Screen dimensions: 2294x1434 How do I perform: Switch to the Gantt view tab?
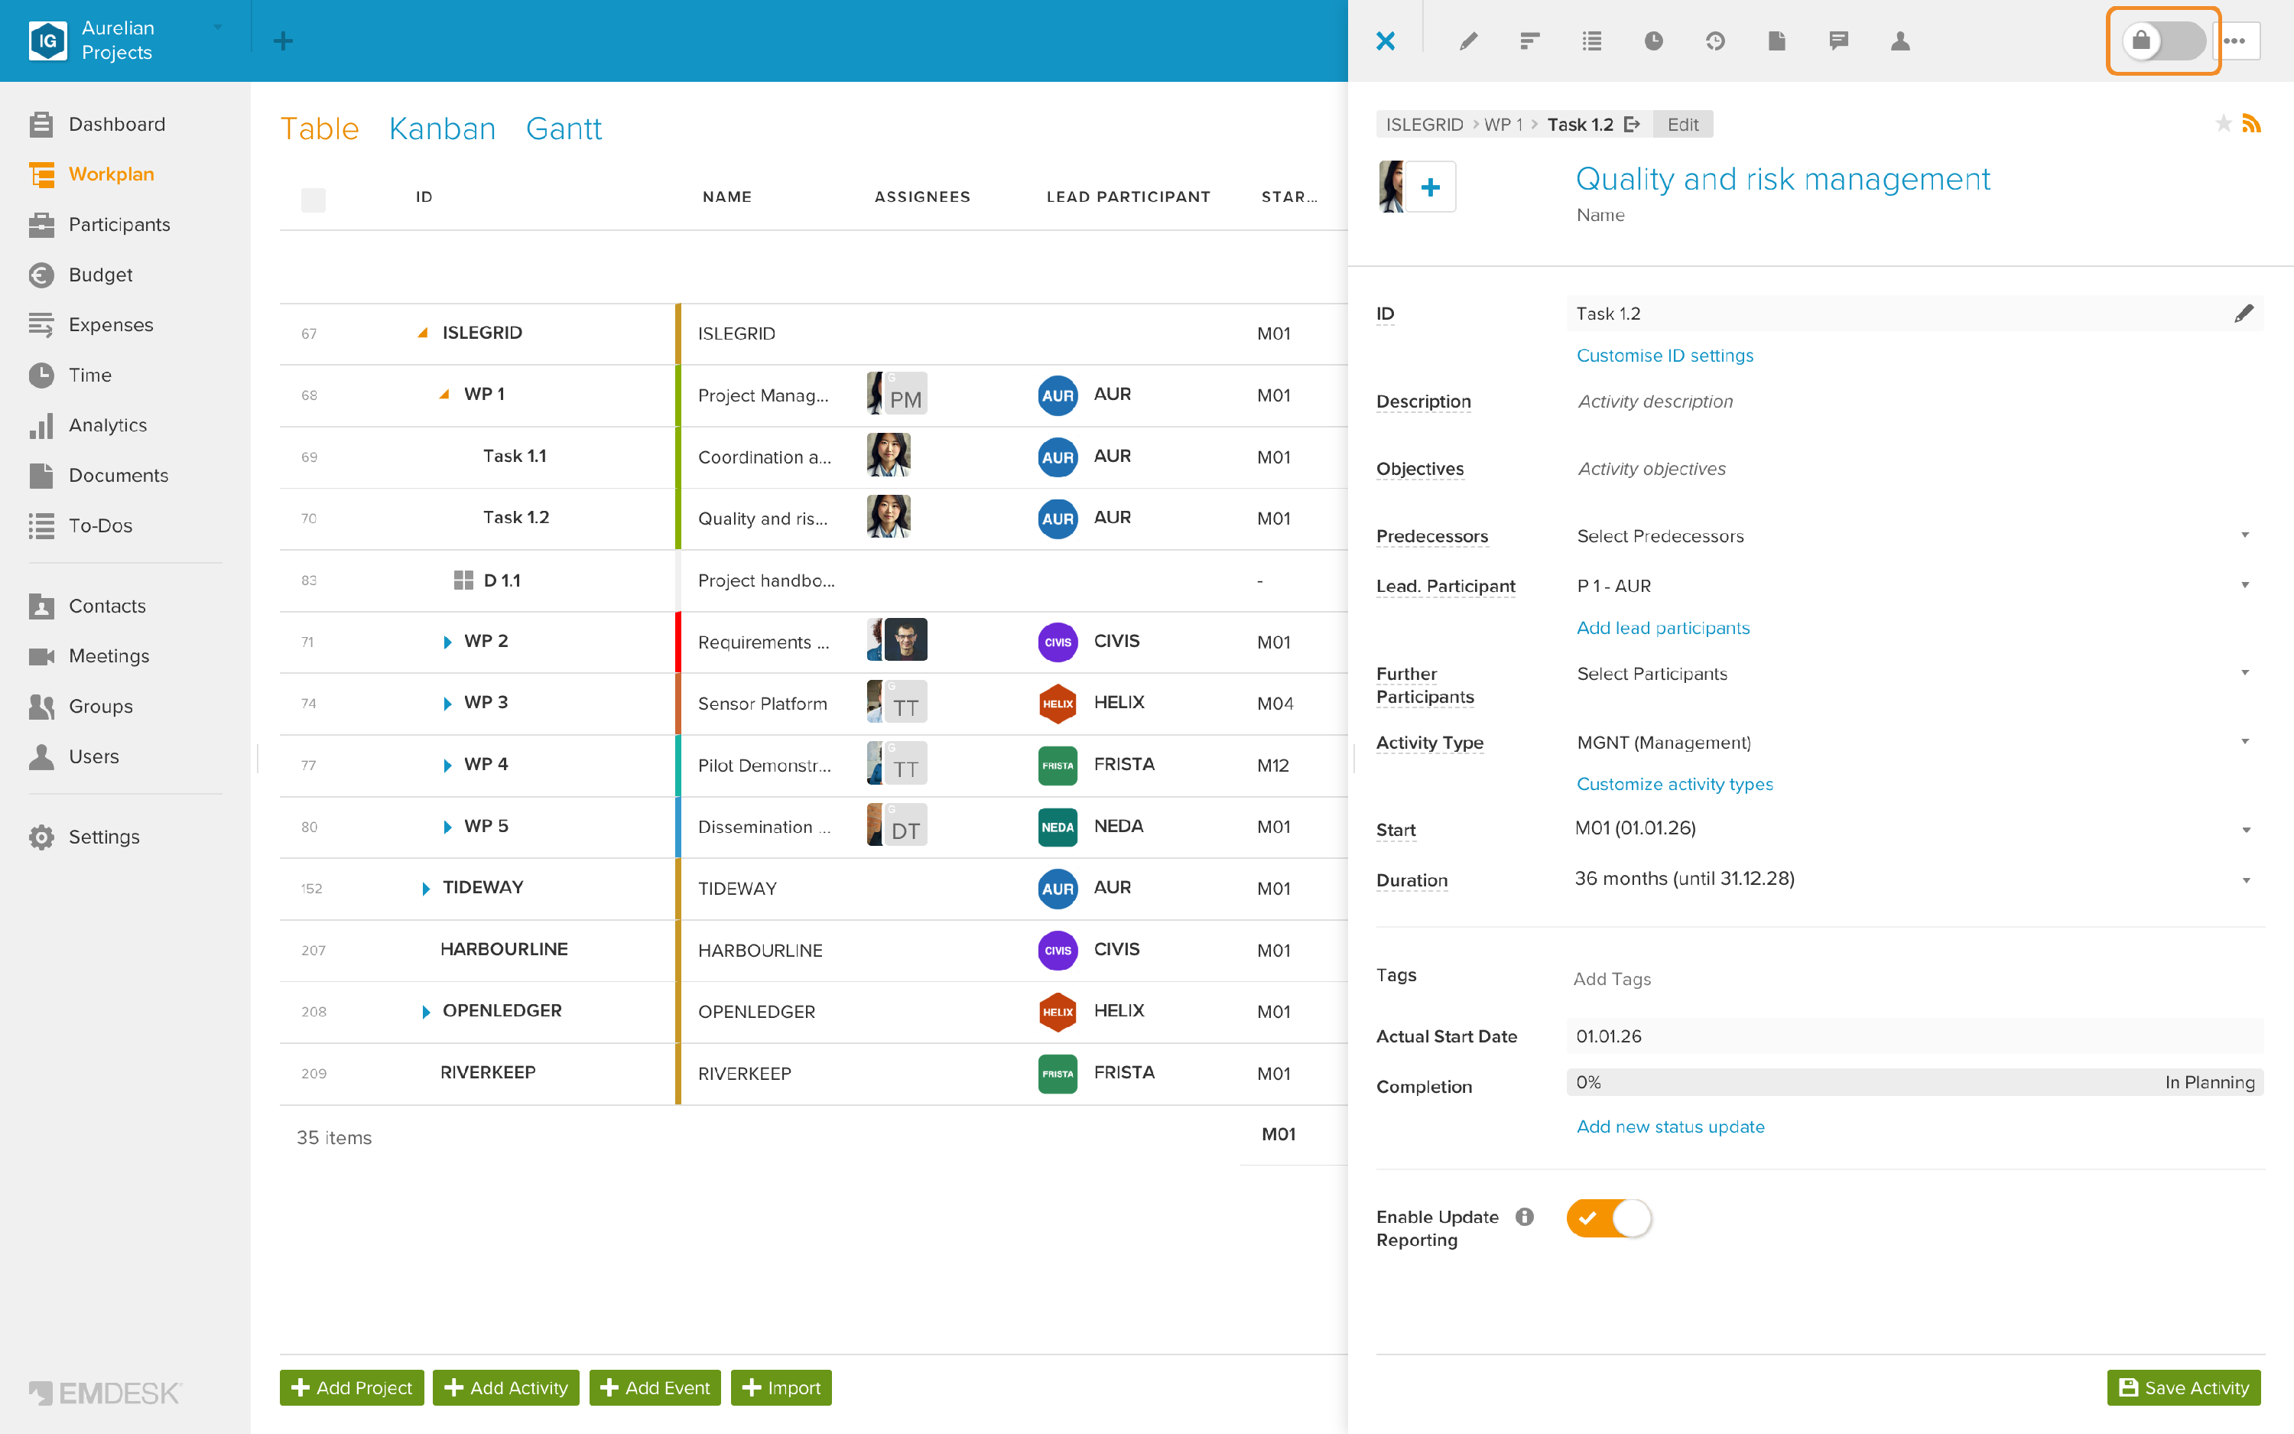(563, 128)
